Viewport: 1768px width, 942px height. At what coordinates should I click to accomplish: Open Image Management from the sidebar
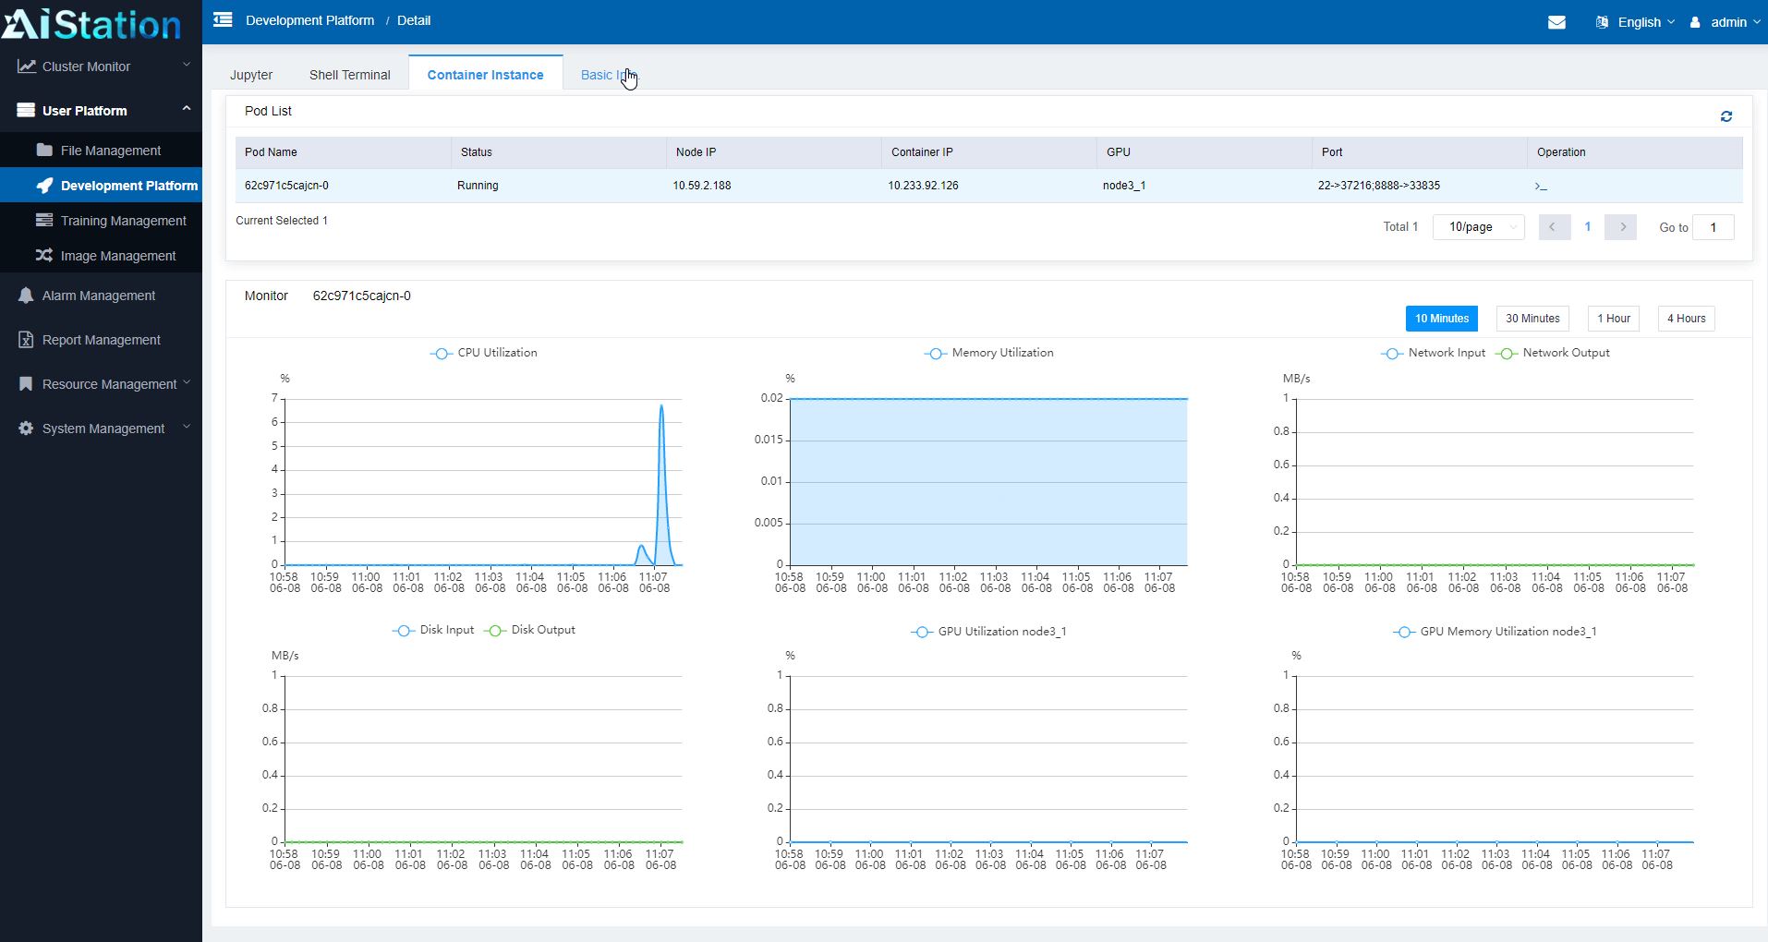[x=117, y=256]
